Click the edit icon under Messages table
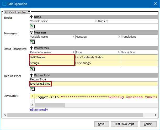Viewport: 160px width, 130px height. point(33,42)
